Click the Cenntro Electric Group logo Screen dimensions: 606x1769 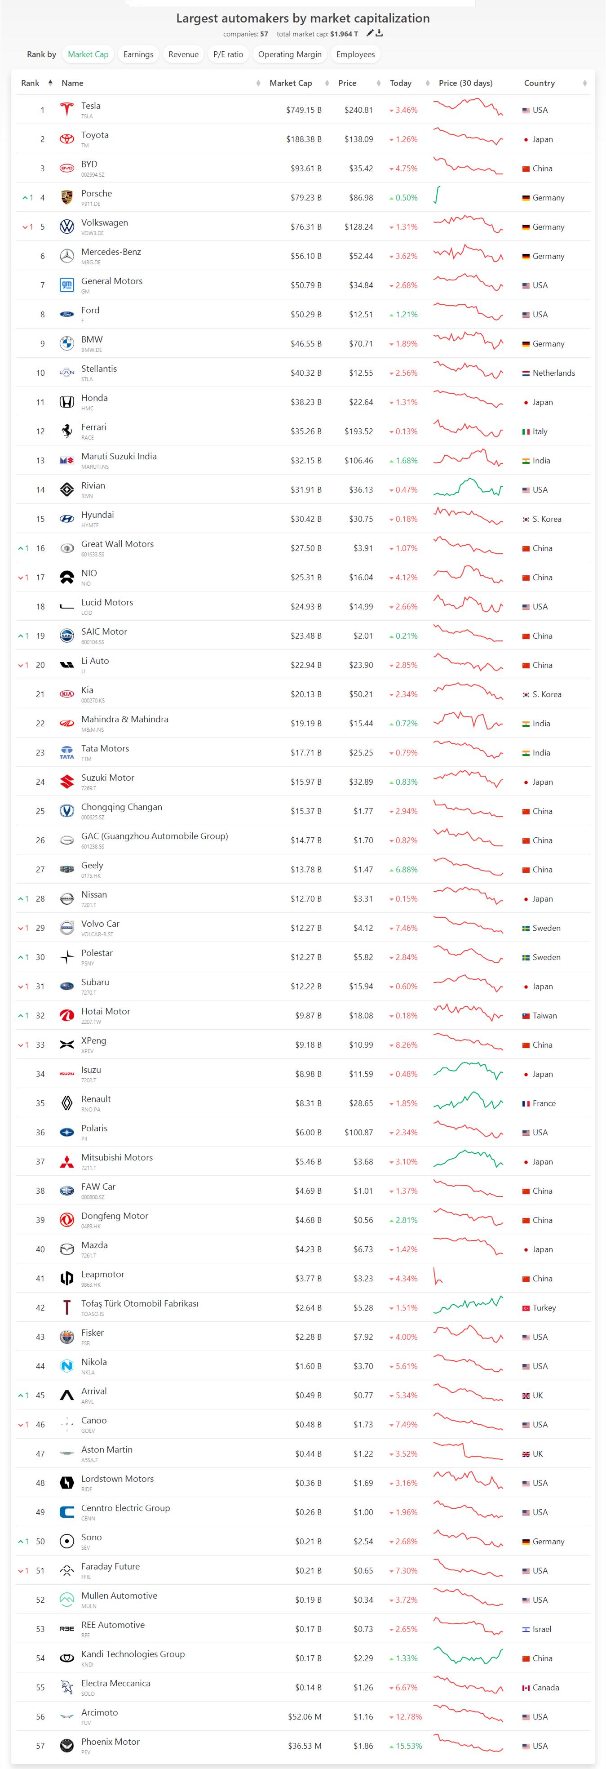click(x=66, y=1511)
